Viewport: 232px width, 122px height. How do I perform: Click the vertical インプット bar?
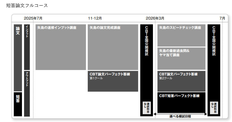[27, 47]
